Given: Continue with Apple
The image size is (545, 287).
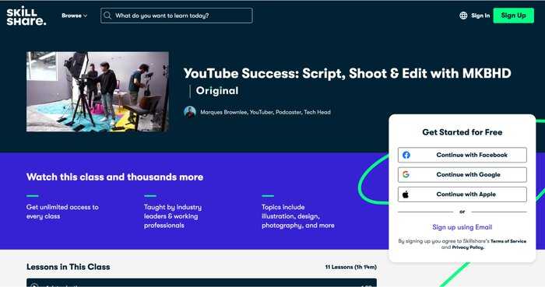Looking at the screenshot, I should (462, 194).
